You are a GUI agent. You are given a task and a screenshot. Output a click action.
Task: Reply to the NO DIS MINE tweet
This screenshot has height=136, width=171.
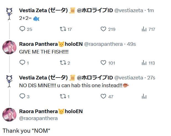(x=23, y=96)
